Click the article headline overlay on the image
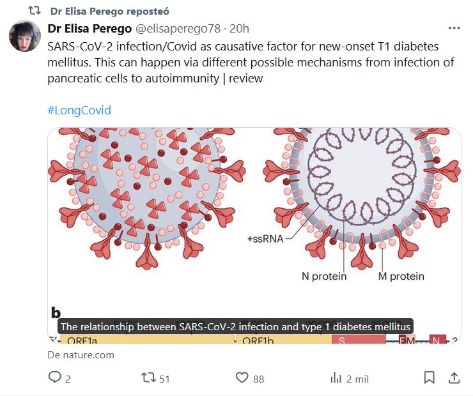This screenshot has width=473, height=396. (x=236, y=326)
